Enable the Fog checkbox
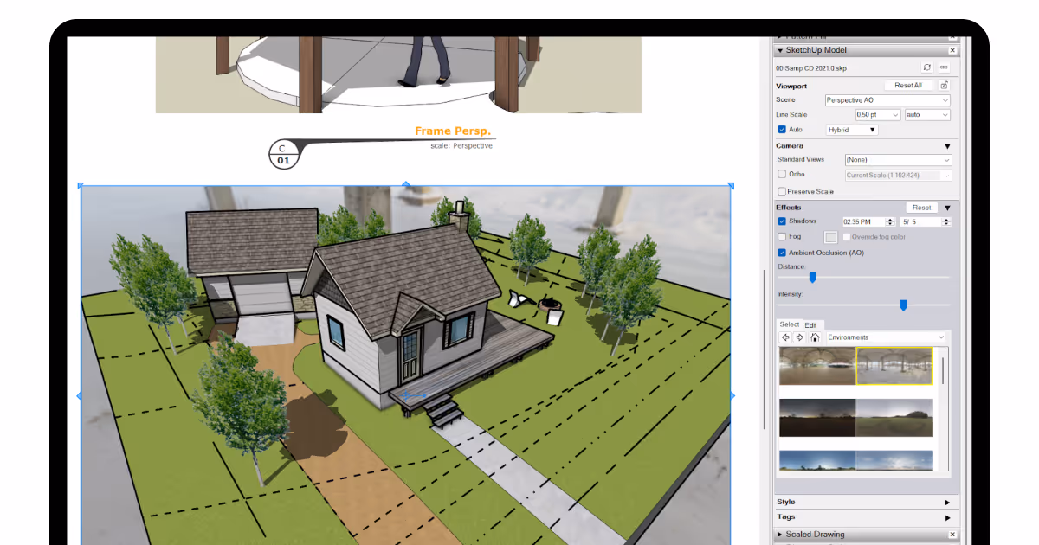Viewport: 1039px width, 545px height. pos(782,236)
